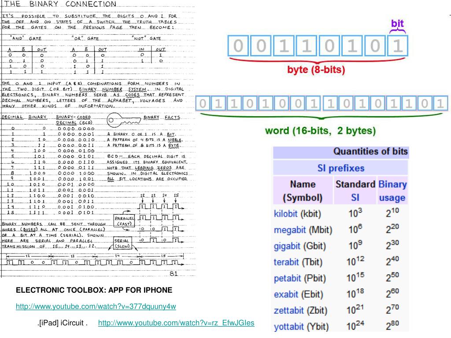
Task: Select the 10^9 value for gigabit
Action: point(355,245)
